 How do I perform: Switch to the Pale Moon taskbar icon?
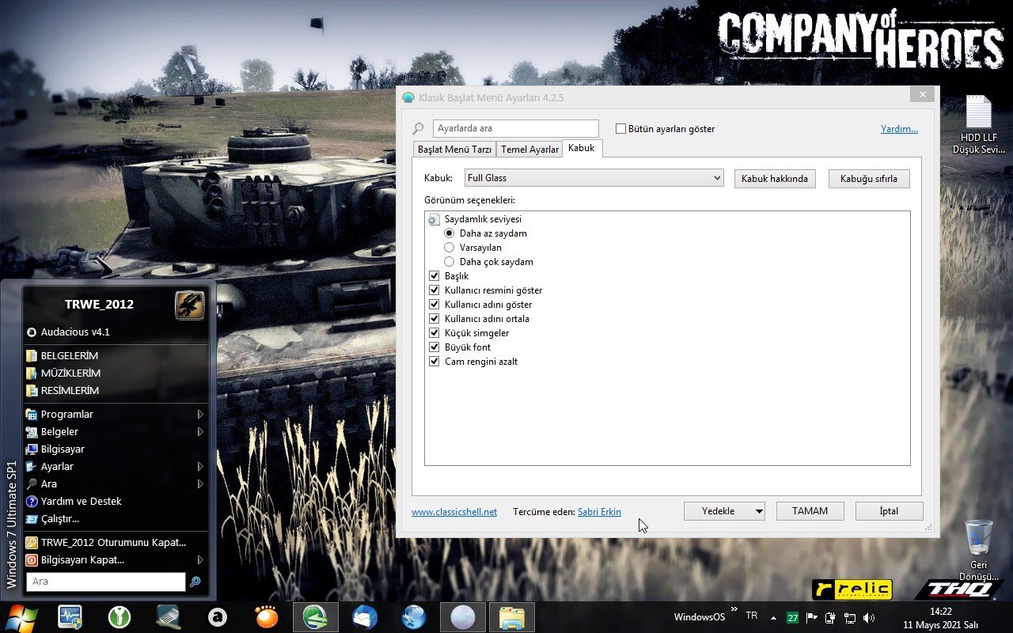pos(463,617)
